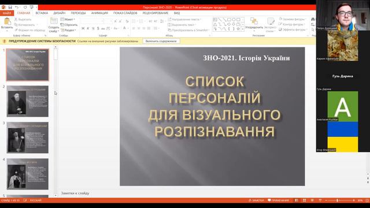Open Контур фигуры shape outline dropdown
Viewport: 370px width, 208px height.
pos(291,24)
